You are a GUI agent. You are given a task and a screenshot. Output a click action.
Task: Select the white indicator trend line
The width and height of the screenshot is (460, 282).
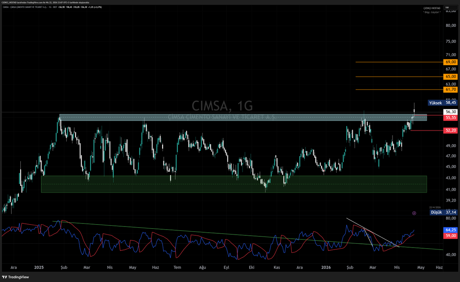tap(373, 232)
